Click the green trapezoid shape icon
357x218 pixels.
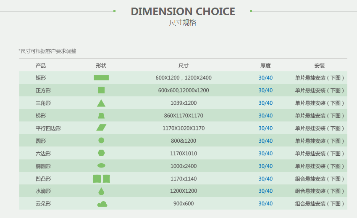tap(101, 115)
